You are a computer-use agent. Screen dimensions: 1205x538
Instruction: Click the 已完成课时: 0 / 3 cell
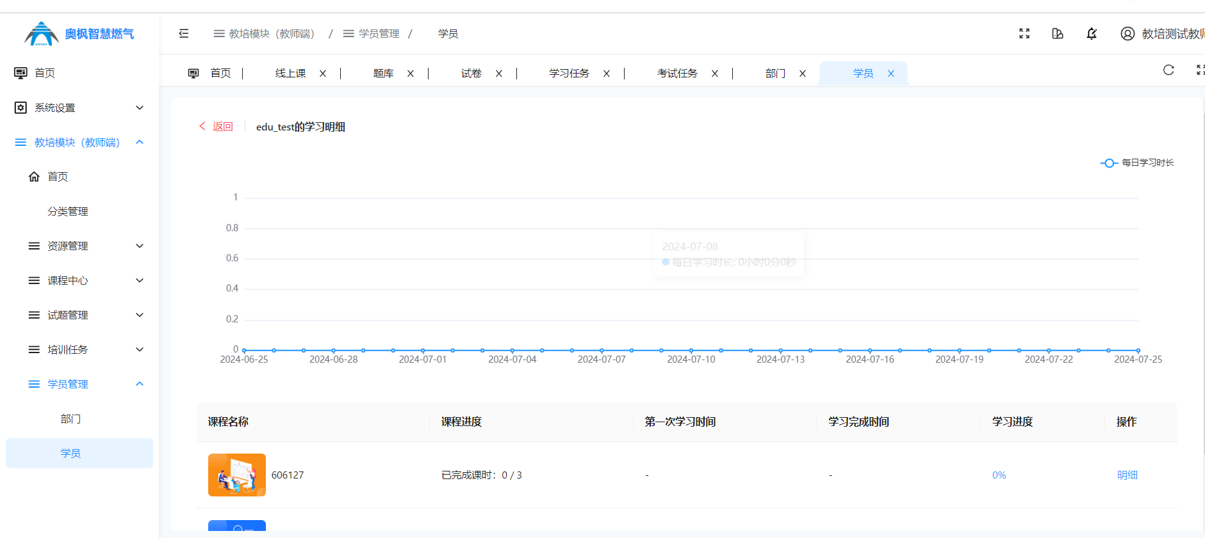click(481, 475)
